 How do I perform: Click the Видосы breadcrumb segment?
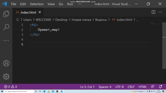tap(101, 20)
